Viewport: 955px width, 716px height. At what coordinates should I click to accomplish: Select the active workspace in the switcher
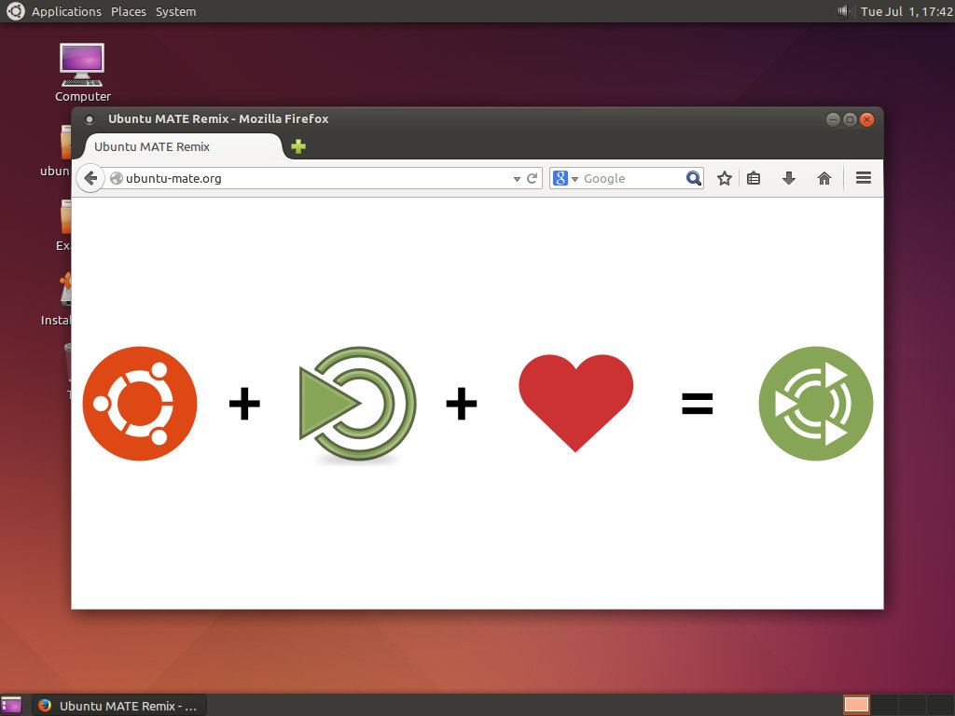(x=855, y=705)
